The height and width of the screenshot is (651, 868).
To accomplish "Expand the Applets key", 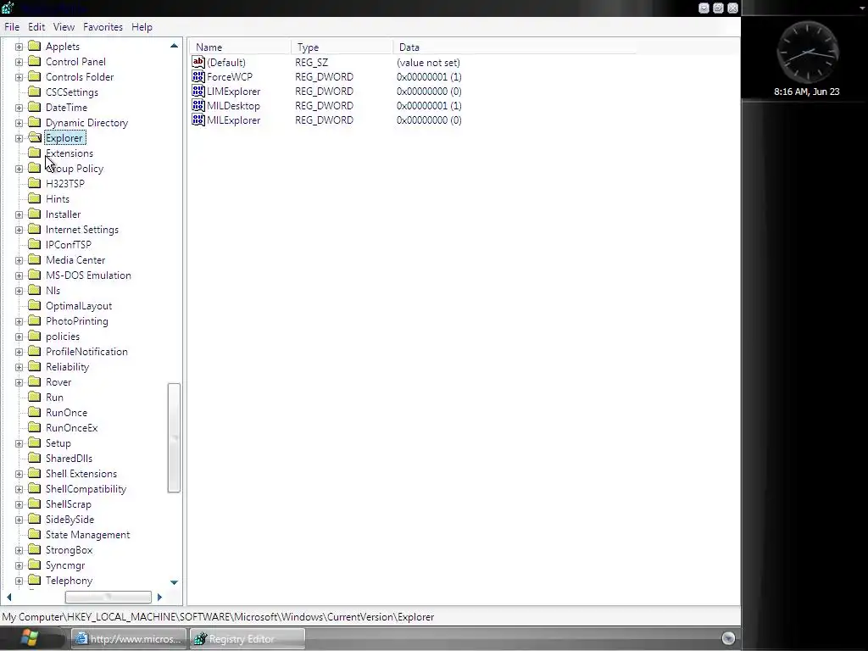I will tap(19, 47).
